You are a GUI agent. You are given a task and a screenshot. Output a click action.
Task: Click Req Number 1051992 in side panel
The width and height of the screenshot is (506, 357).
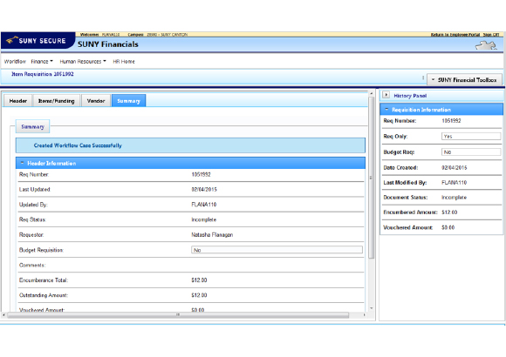[451, 120]
